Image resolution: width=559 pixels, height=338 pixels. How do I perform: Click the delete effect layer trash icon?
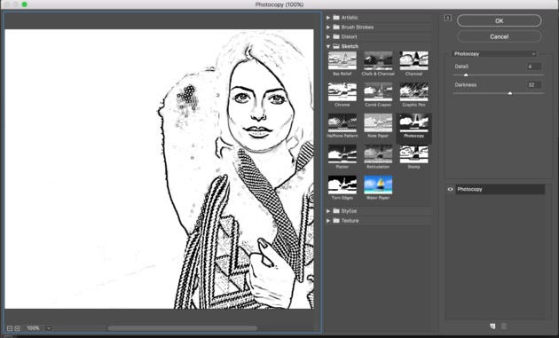pos(504,326)
